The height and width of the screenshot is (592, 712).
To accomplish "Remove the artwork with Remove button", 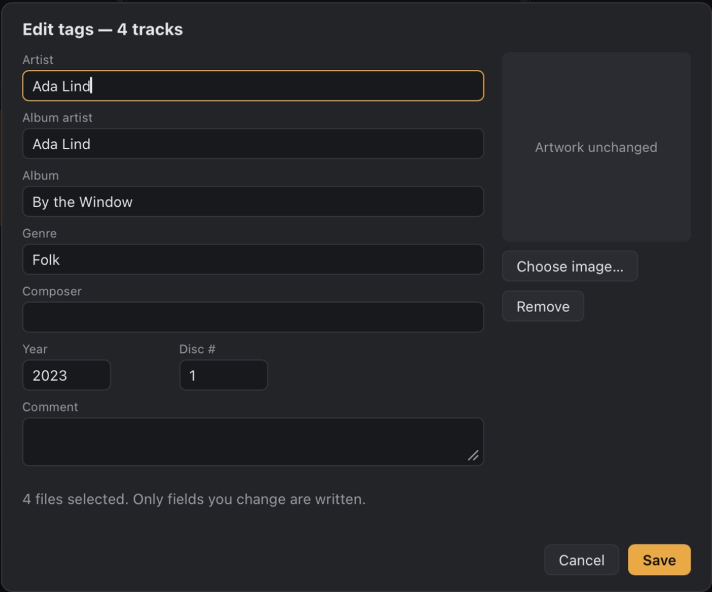I will 543,307.
